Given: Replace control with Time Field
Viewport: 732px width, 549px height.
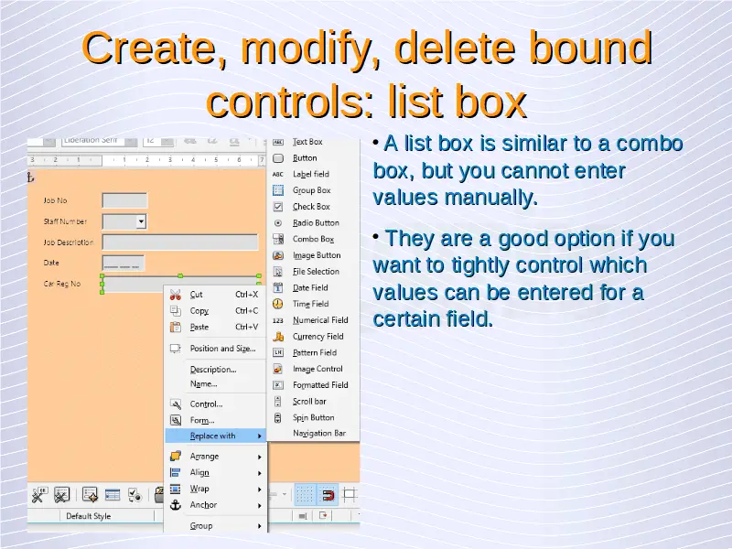Looking at the screenshot, I should click(x=313, y=304).
